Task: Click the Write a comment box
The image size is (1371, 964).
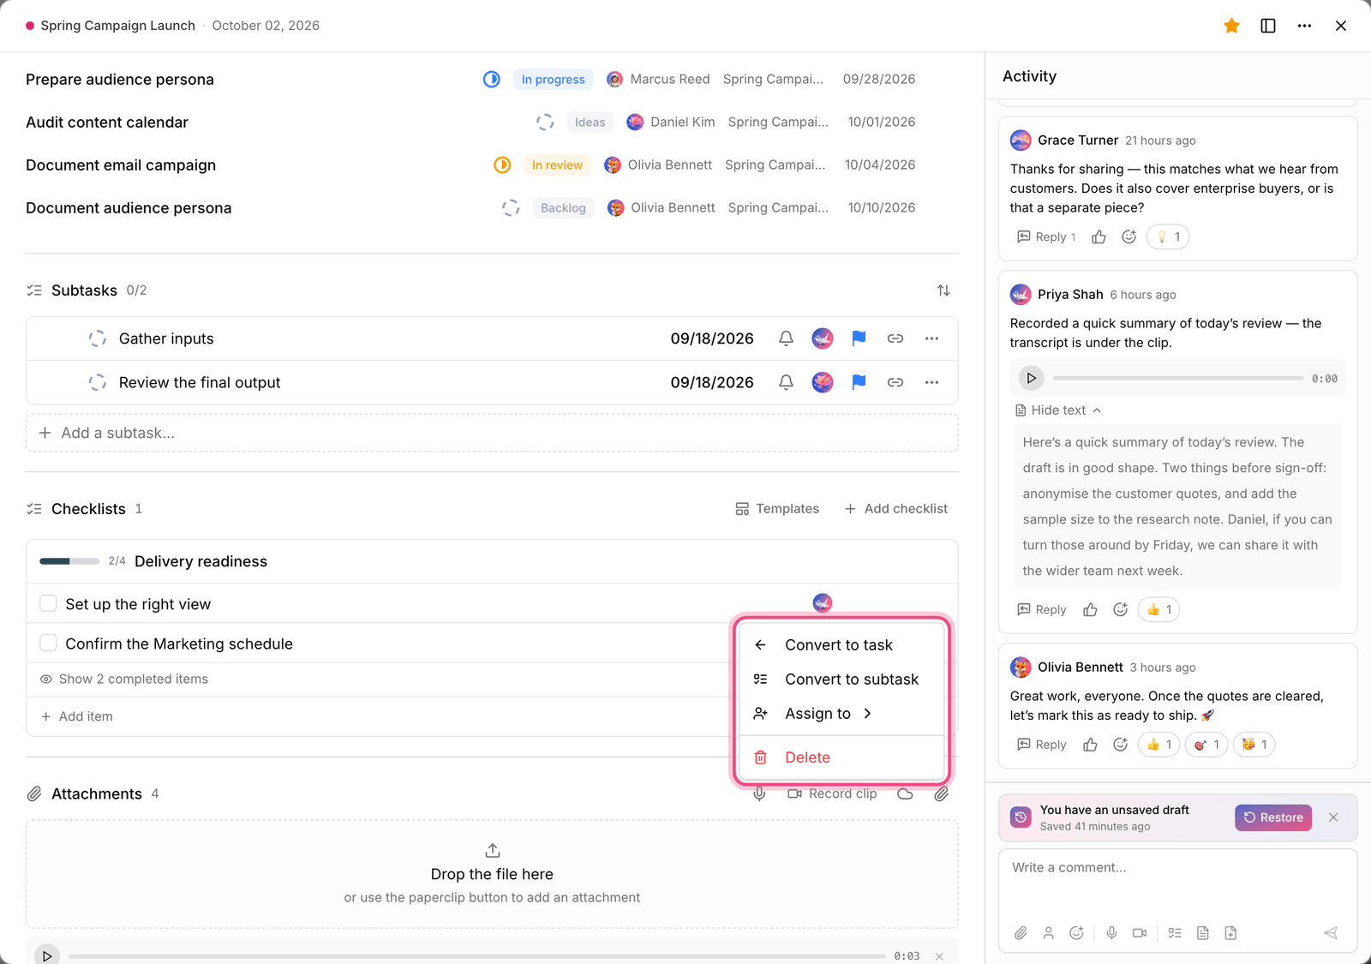Action: point(1177,883)
